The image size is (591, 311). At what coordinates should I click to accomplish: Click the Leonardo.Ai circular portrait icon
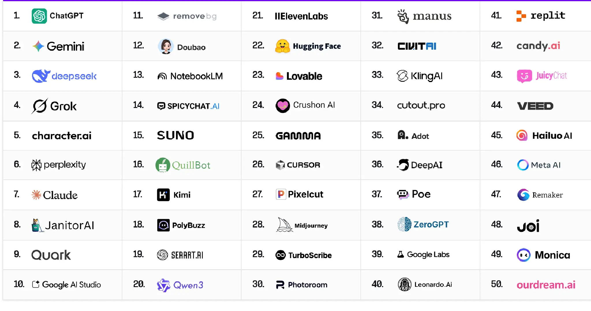pos(405,285)
